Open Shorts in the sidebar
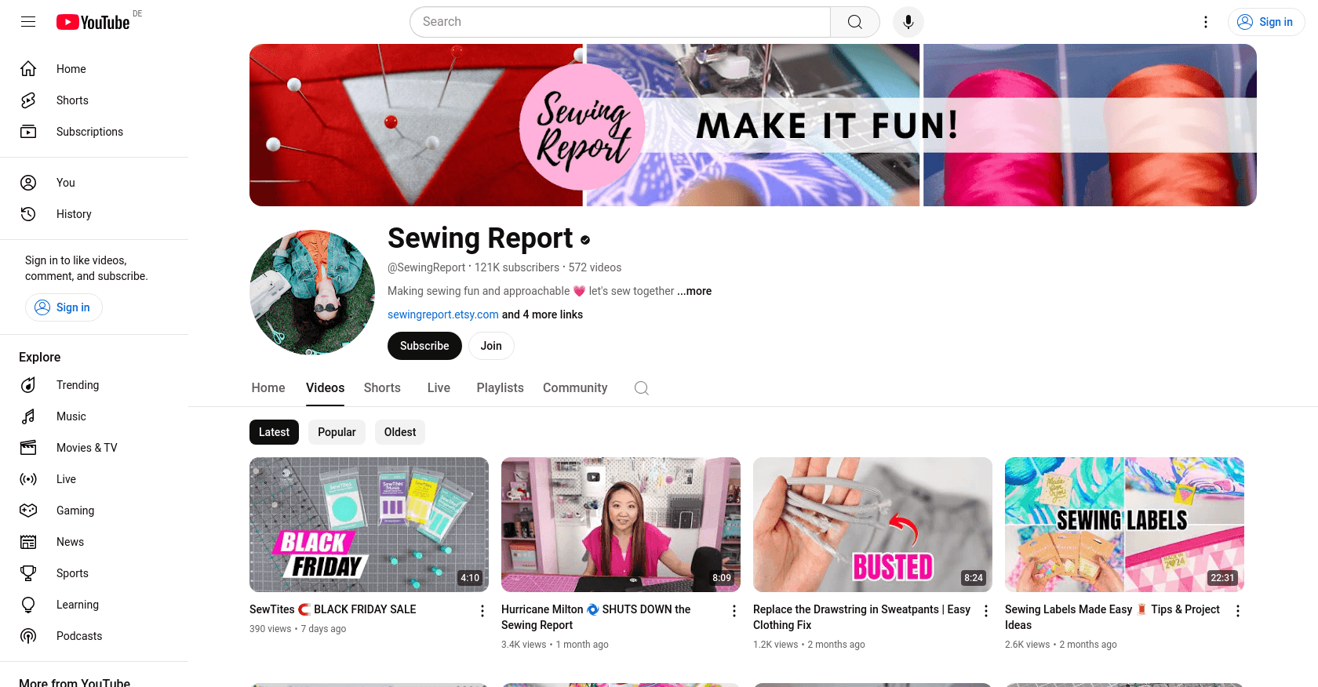Image resolution: width=1318 pixels, height=687 pixels. click(72, 100)
